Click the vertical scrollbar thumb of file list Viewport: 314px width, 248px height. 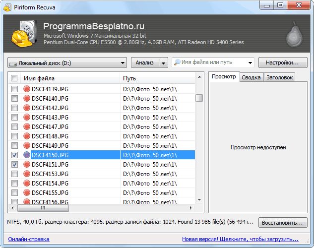pyautogui.click(x=199, y=98)
